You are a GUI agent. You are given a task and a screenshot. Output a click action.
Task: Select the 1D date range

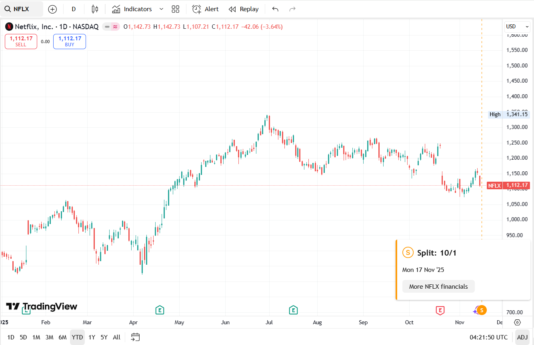[x=11, y=337]
